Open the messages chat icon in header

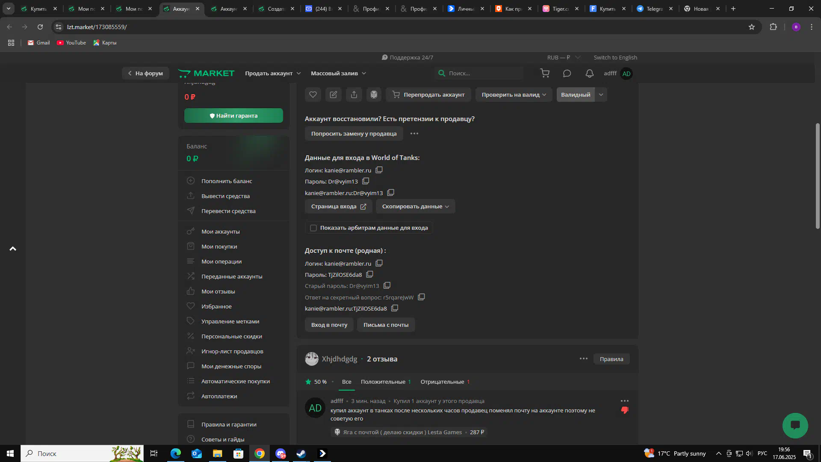point(567,74)
